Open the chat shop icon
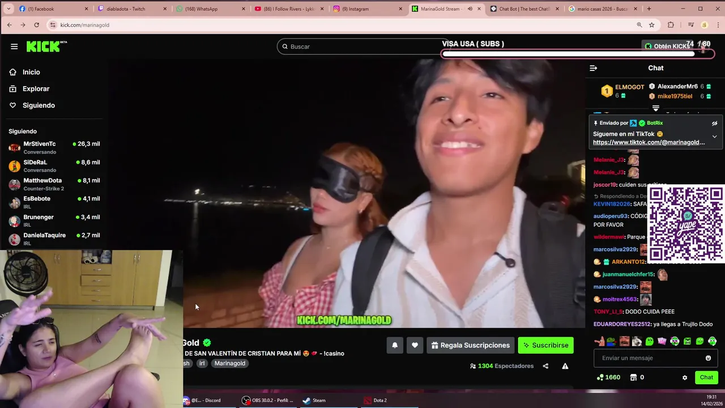Viewport: 725px width, 408px height. click(x=633, y=377)
